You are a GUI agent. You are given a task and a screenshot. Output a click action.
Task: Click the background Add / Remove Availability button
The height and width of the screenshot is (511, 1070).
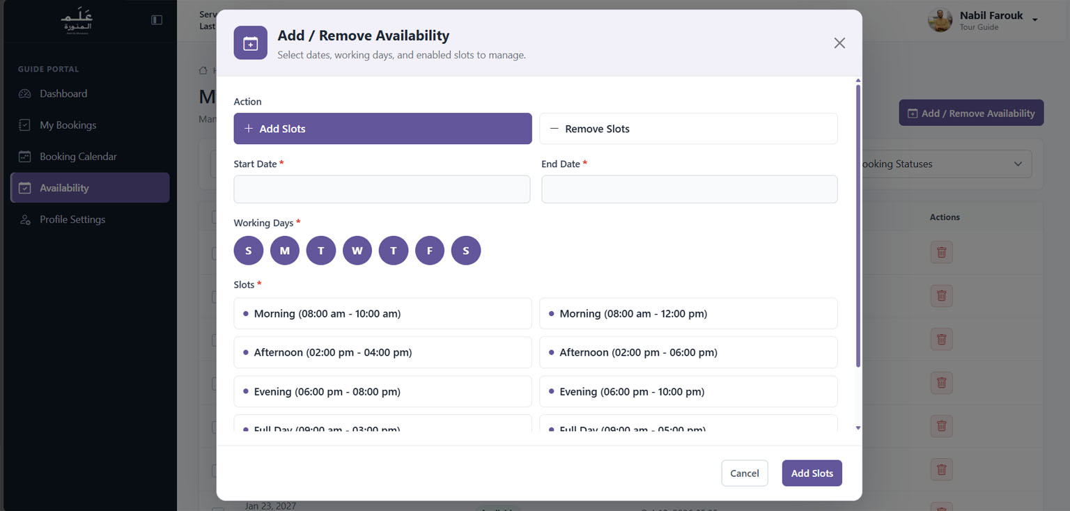tap(971, 113)
